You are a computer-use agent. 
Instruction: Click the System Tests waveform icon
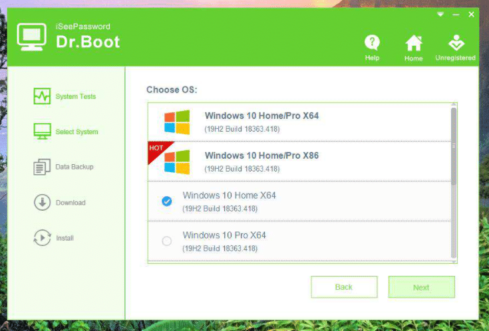point(42,96)
